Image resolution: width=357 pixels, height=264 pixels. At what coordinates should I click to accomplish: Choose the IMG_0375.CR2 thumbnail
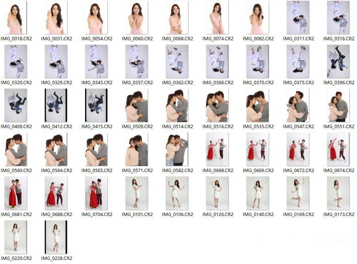tap(298, 61)
